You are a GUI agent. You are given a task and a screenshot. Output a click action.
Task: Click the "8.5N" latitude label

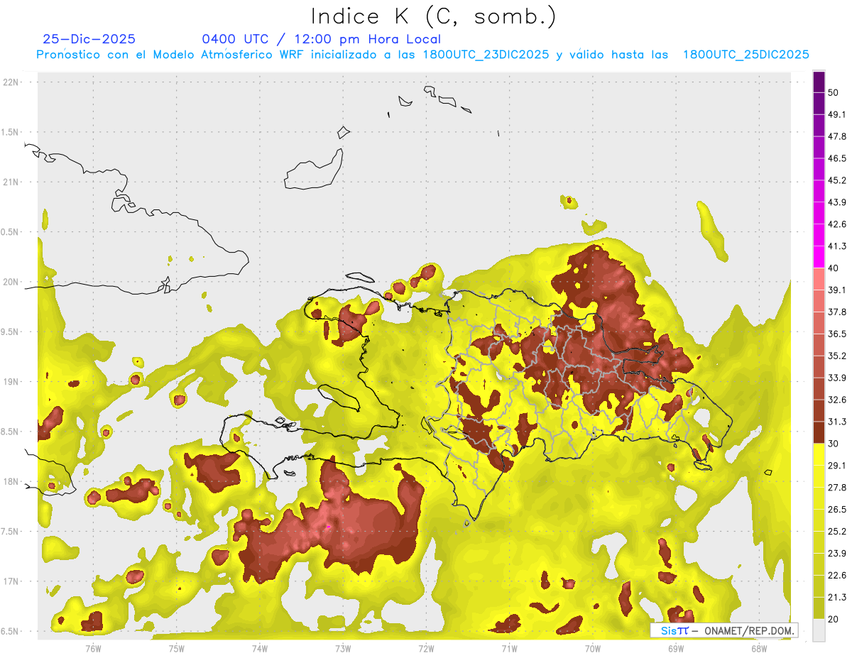coord(9,432)
